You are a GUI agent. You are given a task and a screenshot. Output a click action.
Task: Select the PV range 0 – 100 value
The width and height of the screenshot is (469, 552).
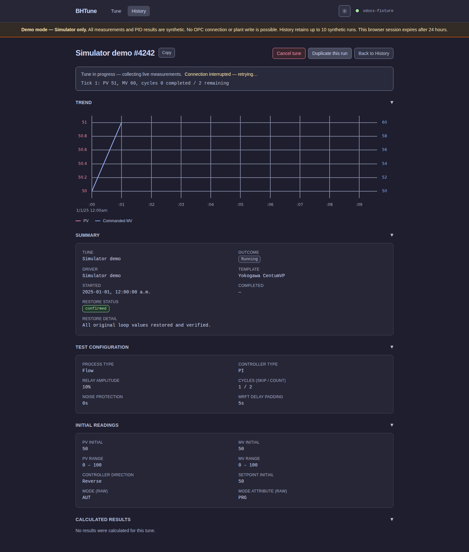92,465
